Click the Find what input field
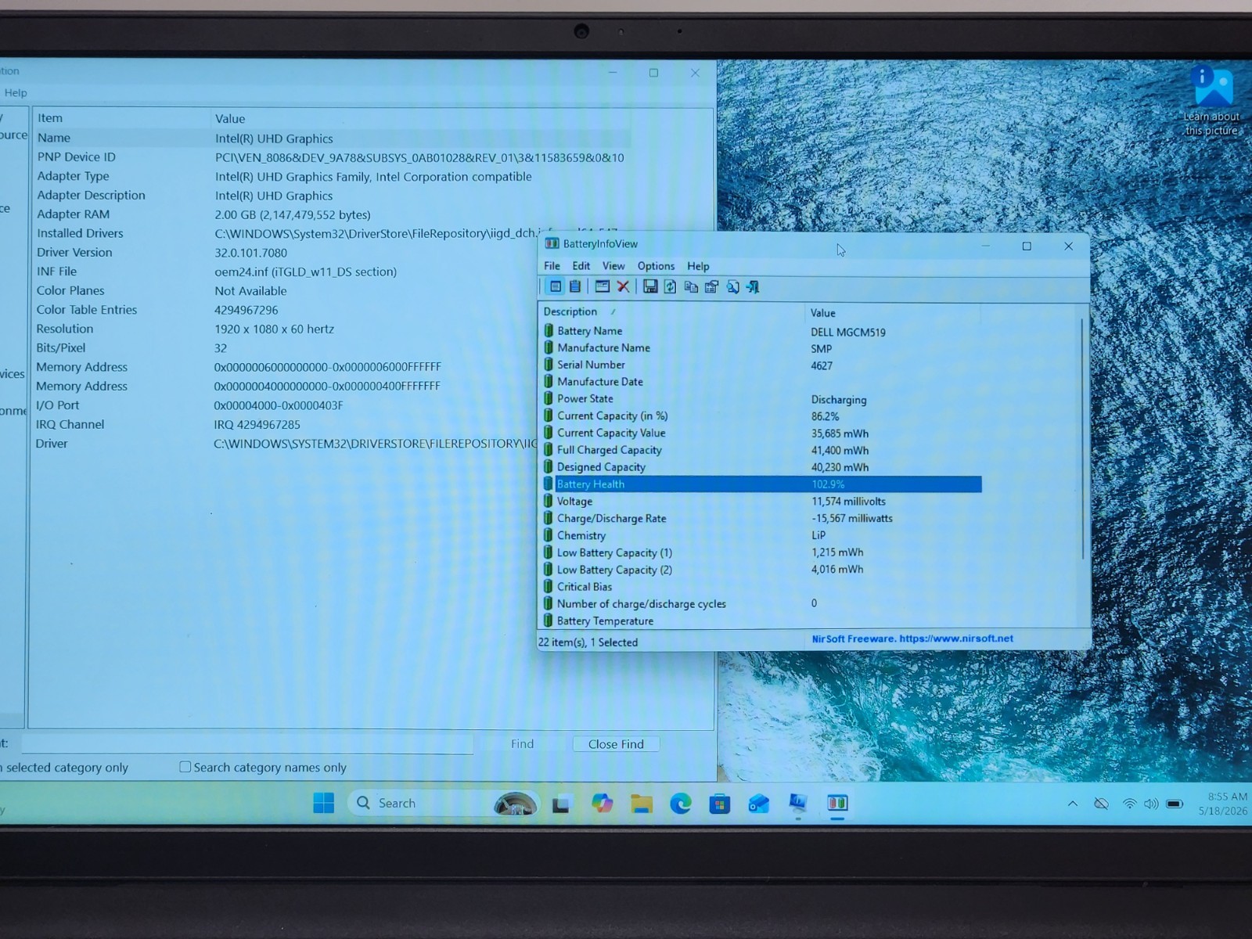This screenshot has height=939, width=1252. tap(247, 743)
